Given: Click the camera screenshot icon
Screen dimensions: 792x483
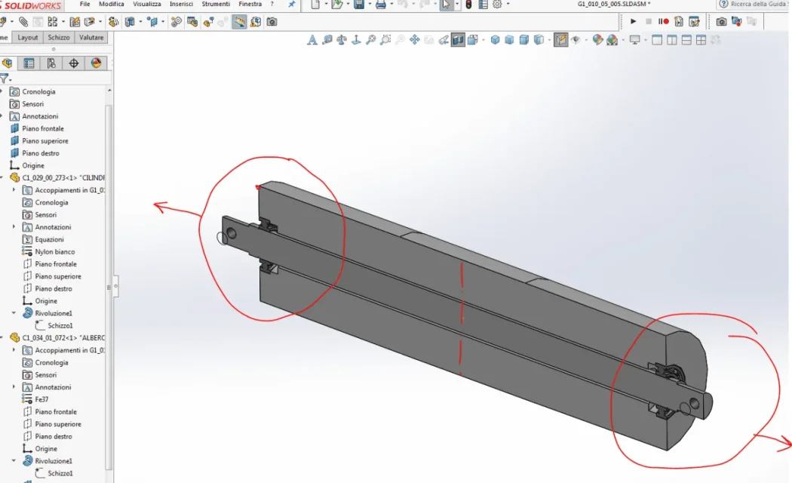Looking at the screenshot, I should coord(721,21).
